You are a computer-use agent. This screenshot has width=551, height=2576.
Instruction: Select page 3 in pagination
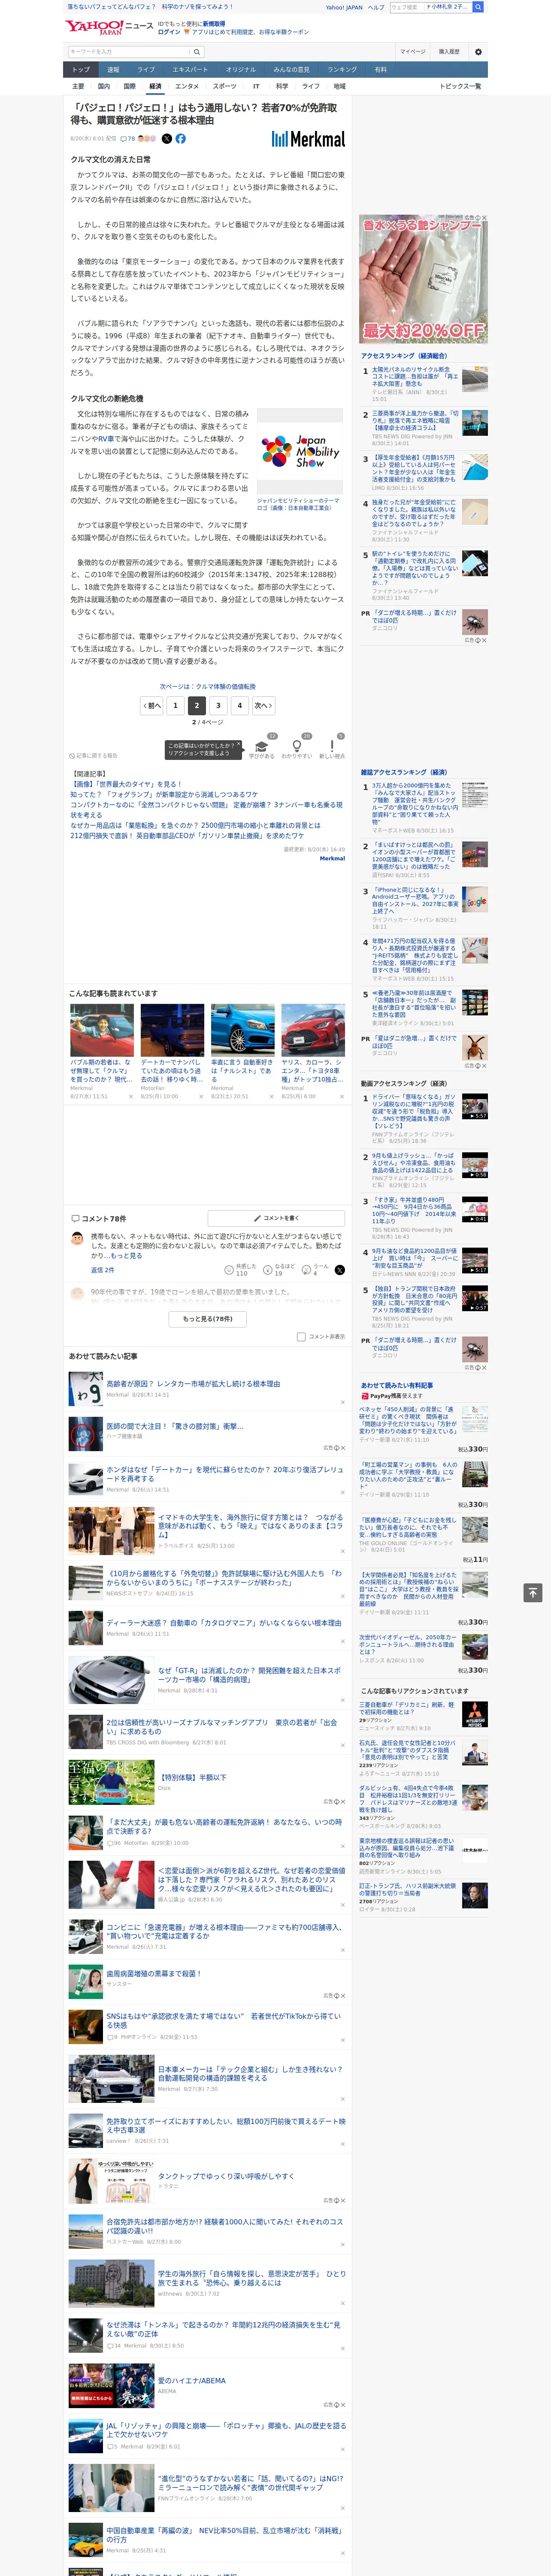pos(218,705)
